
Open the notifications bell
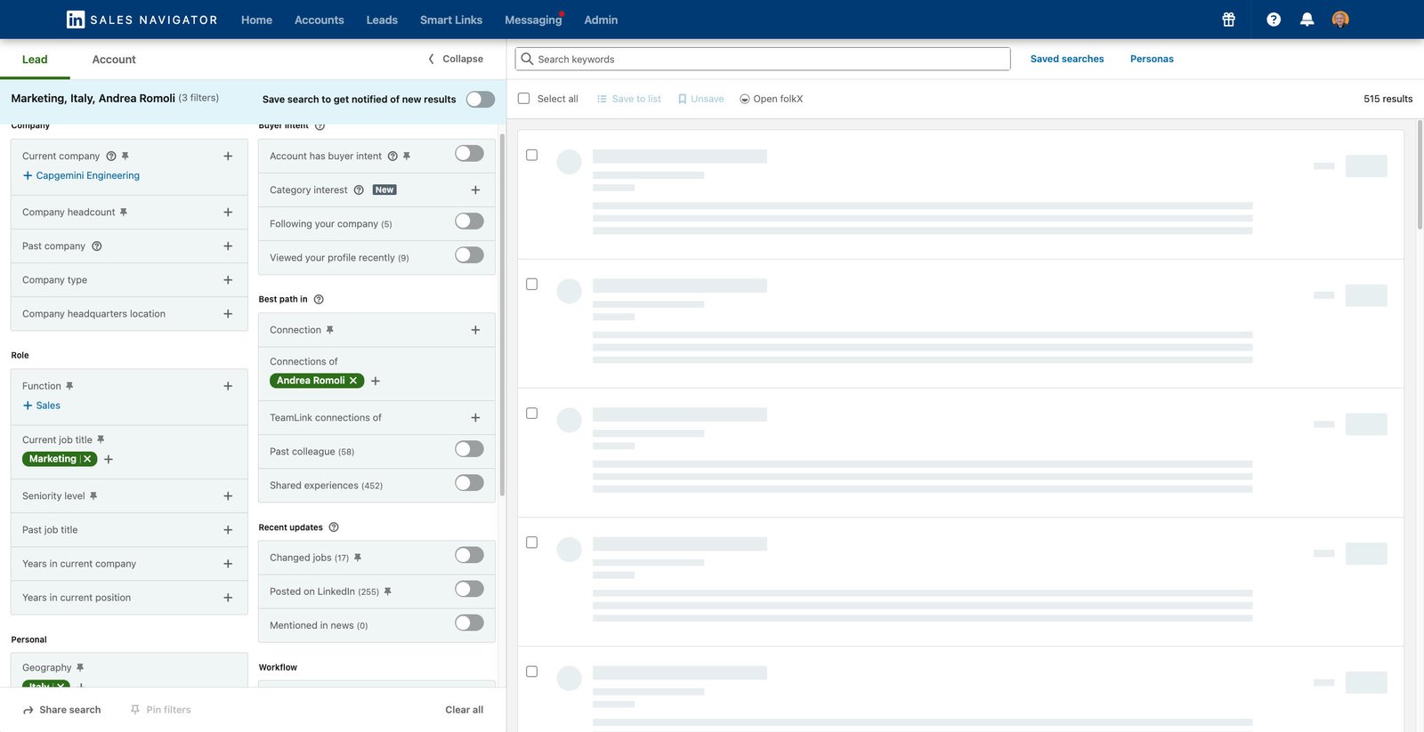[x=1307, y=20]
